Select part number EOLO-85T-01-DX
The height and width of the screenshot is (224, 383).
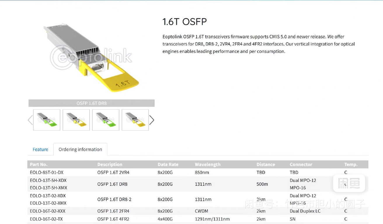(47, 172)
